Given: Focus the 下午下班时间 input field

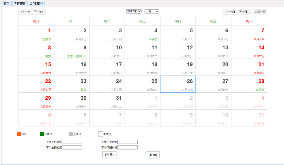Looking at the screenshot, I should click(x=127, y=148).
